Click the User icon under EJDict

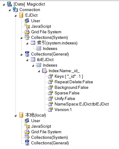click(x=27, y=21)
